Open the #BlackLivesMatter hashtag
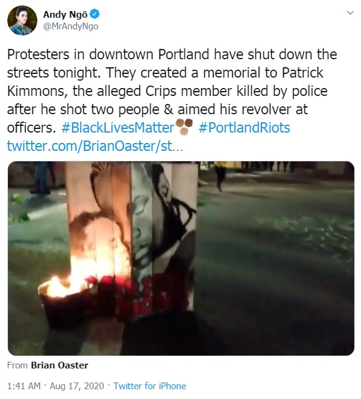The width and height of the screenshot is (361, 399). click(x=117, y=128)
